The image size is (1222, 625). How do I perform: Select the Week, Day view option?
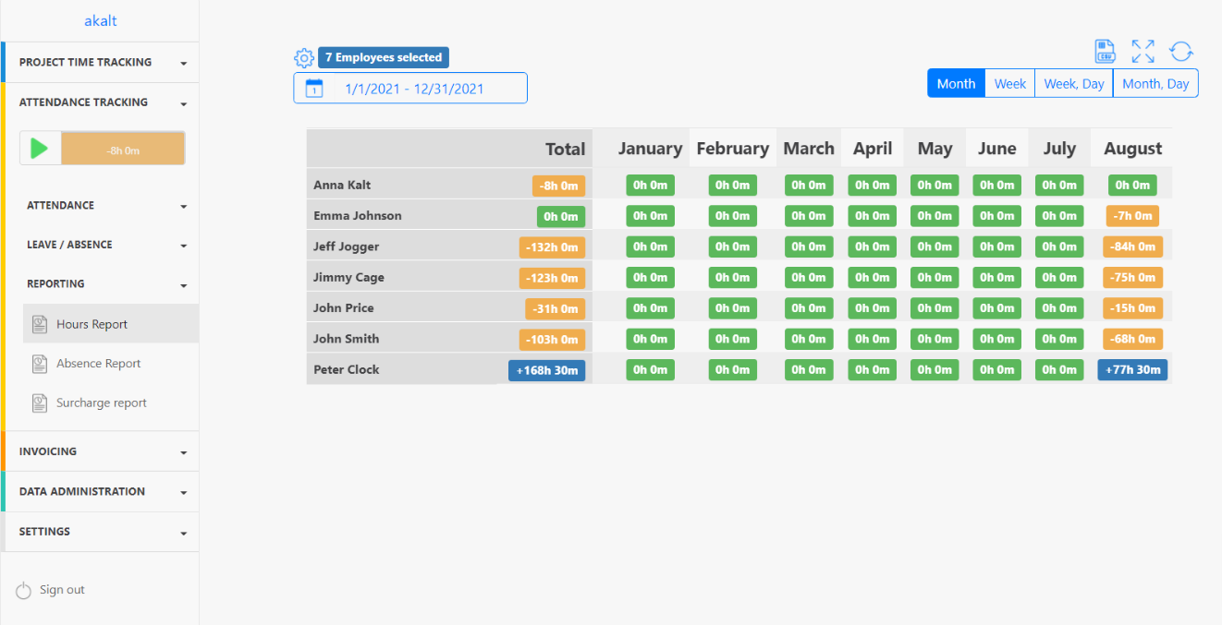point(1073,84)
